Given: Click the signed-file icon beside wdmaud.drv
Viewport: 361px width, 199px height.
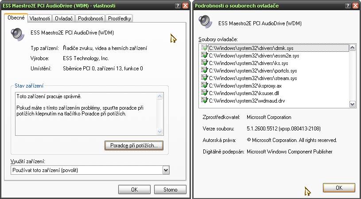Looking at the screenshot, I should [204, 100].
